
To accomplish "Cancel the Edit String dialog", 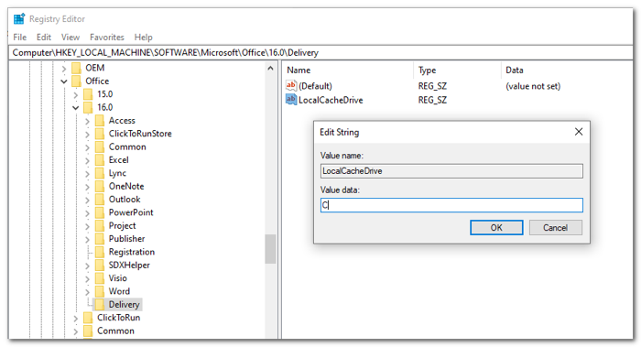I will click(x=555, y=228).
